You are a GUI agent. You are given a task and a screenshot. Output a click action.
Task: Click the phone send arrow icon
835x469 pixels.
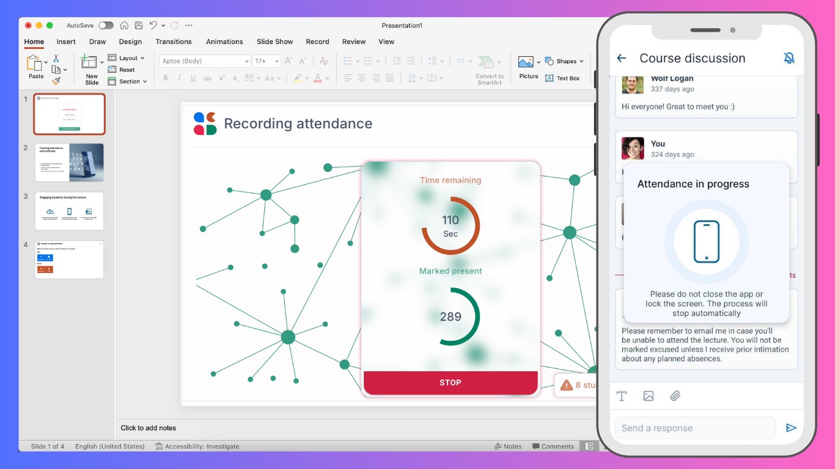pos(791,428)
